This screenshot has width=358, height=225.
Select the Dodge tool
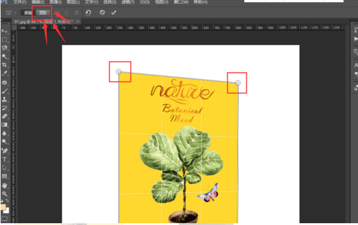[x=4, y=142]
